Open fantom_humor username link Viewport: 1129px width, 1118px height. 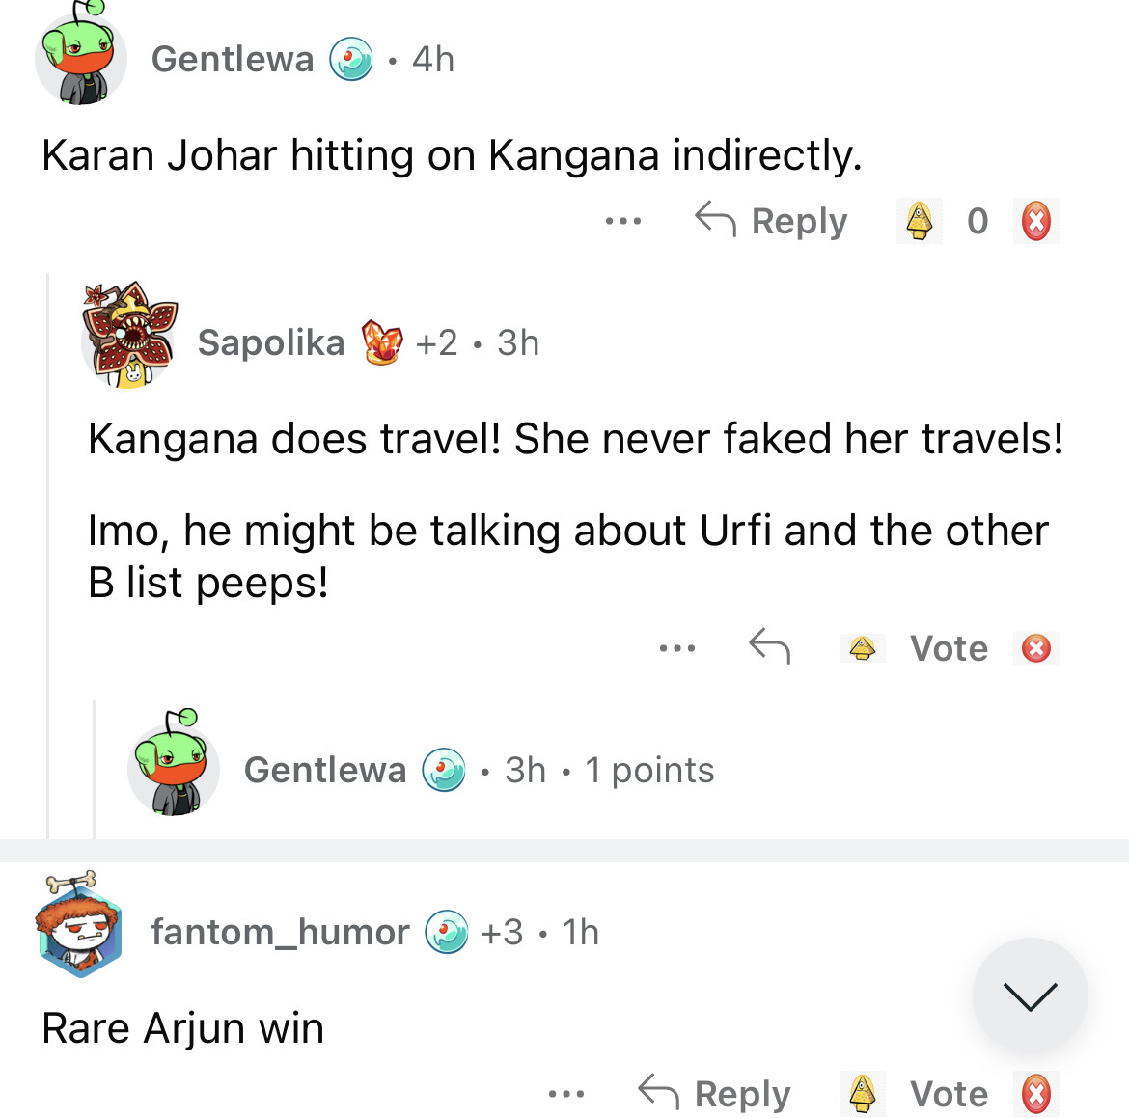coord(280,932)
